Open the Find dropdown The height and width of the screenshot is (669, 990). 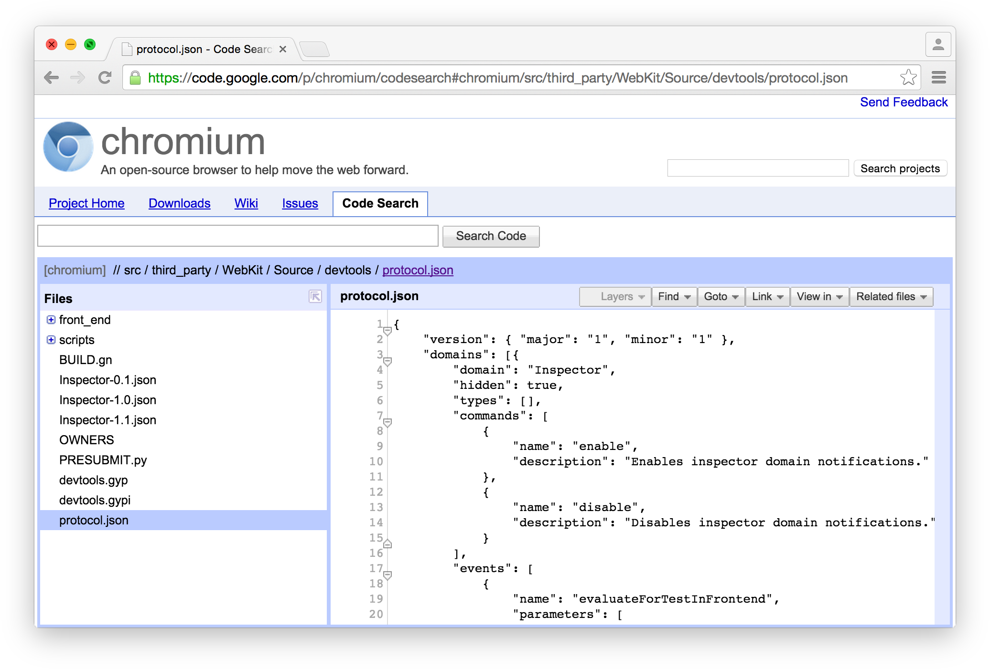(x=674, y=296)
